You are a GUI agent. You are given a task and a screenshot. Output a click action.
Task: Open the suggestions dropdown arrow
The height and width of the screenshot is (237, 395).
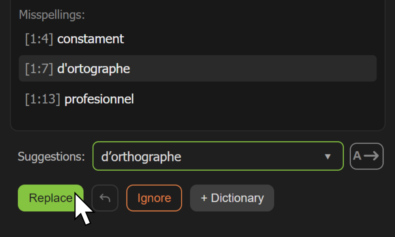click(x=327, y=157)
